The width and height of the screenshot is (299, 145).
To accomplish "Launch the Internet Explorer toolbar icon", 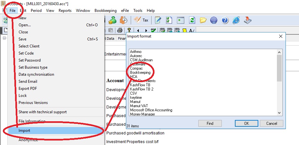I will pyautogui.click(x=236, y=20).
